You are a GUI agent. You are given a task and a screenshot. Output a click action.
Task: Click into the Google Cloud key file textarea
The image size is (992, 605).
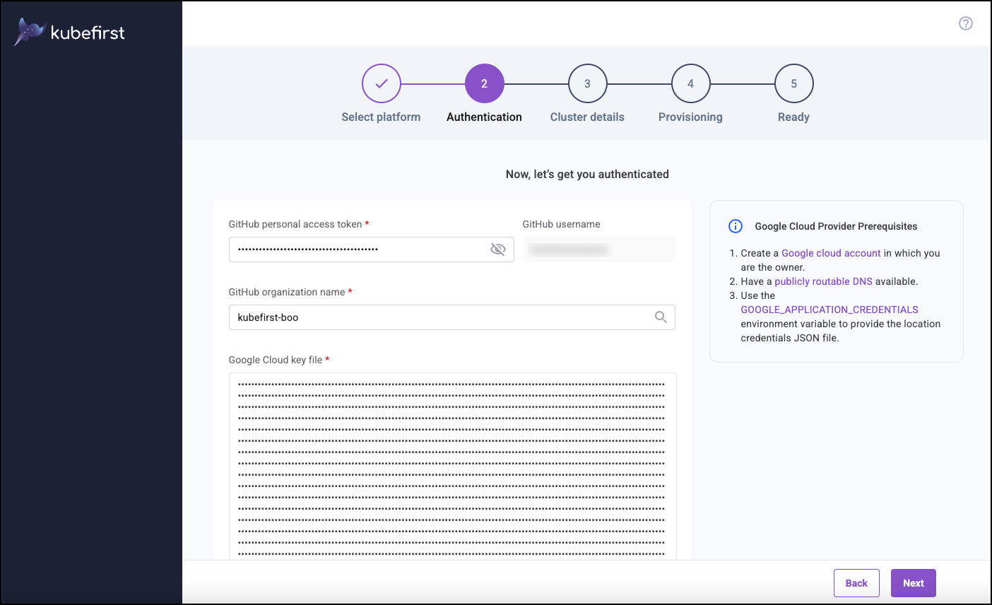pyautogui.click(x=453, y=466)
